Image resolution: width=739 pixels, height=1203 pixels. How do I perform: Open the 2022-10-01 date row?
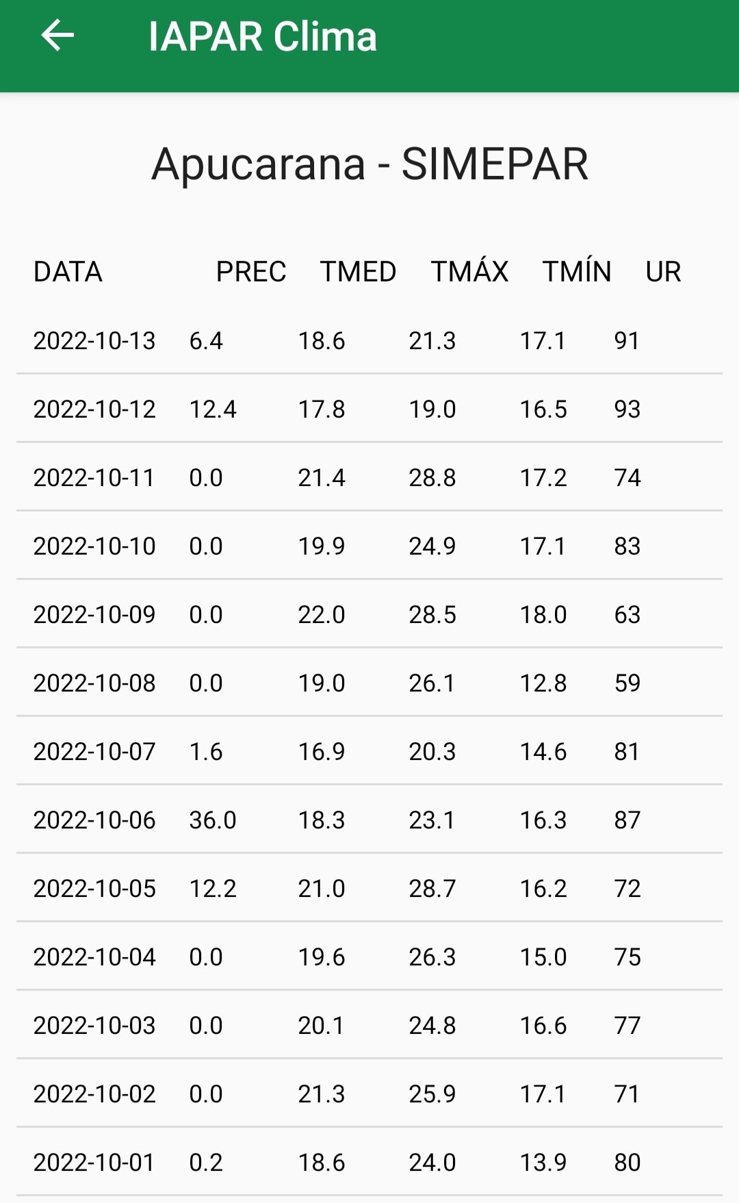(94, 1163)
